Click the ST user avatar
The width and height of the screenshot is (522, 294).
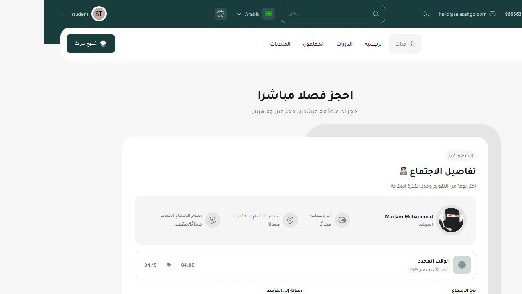pos(99,14)
